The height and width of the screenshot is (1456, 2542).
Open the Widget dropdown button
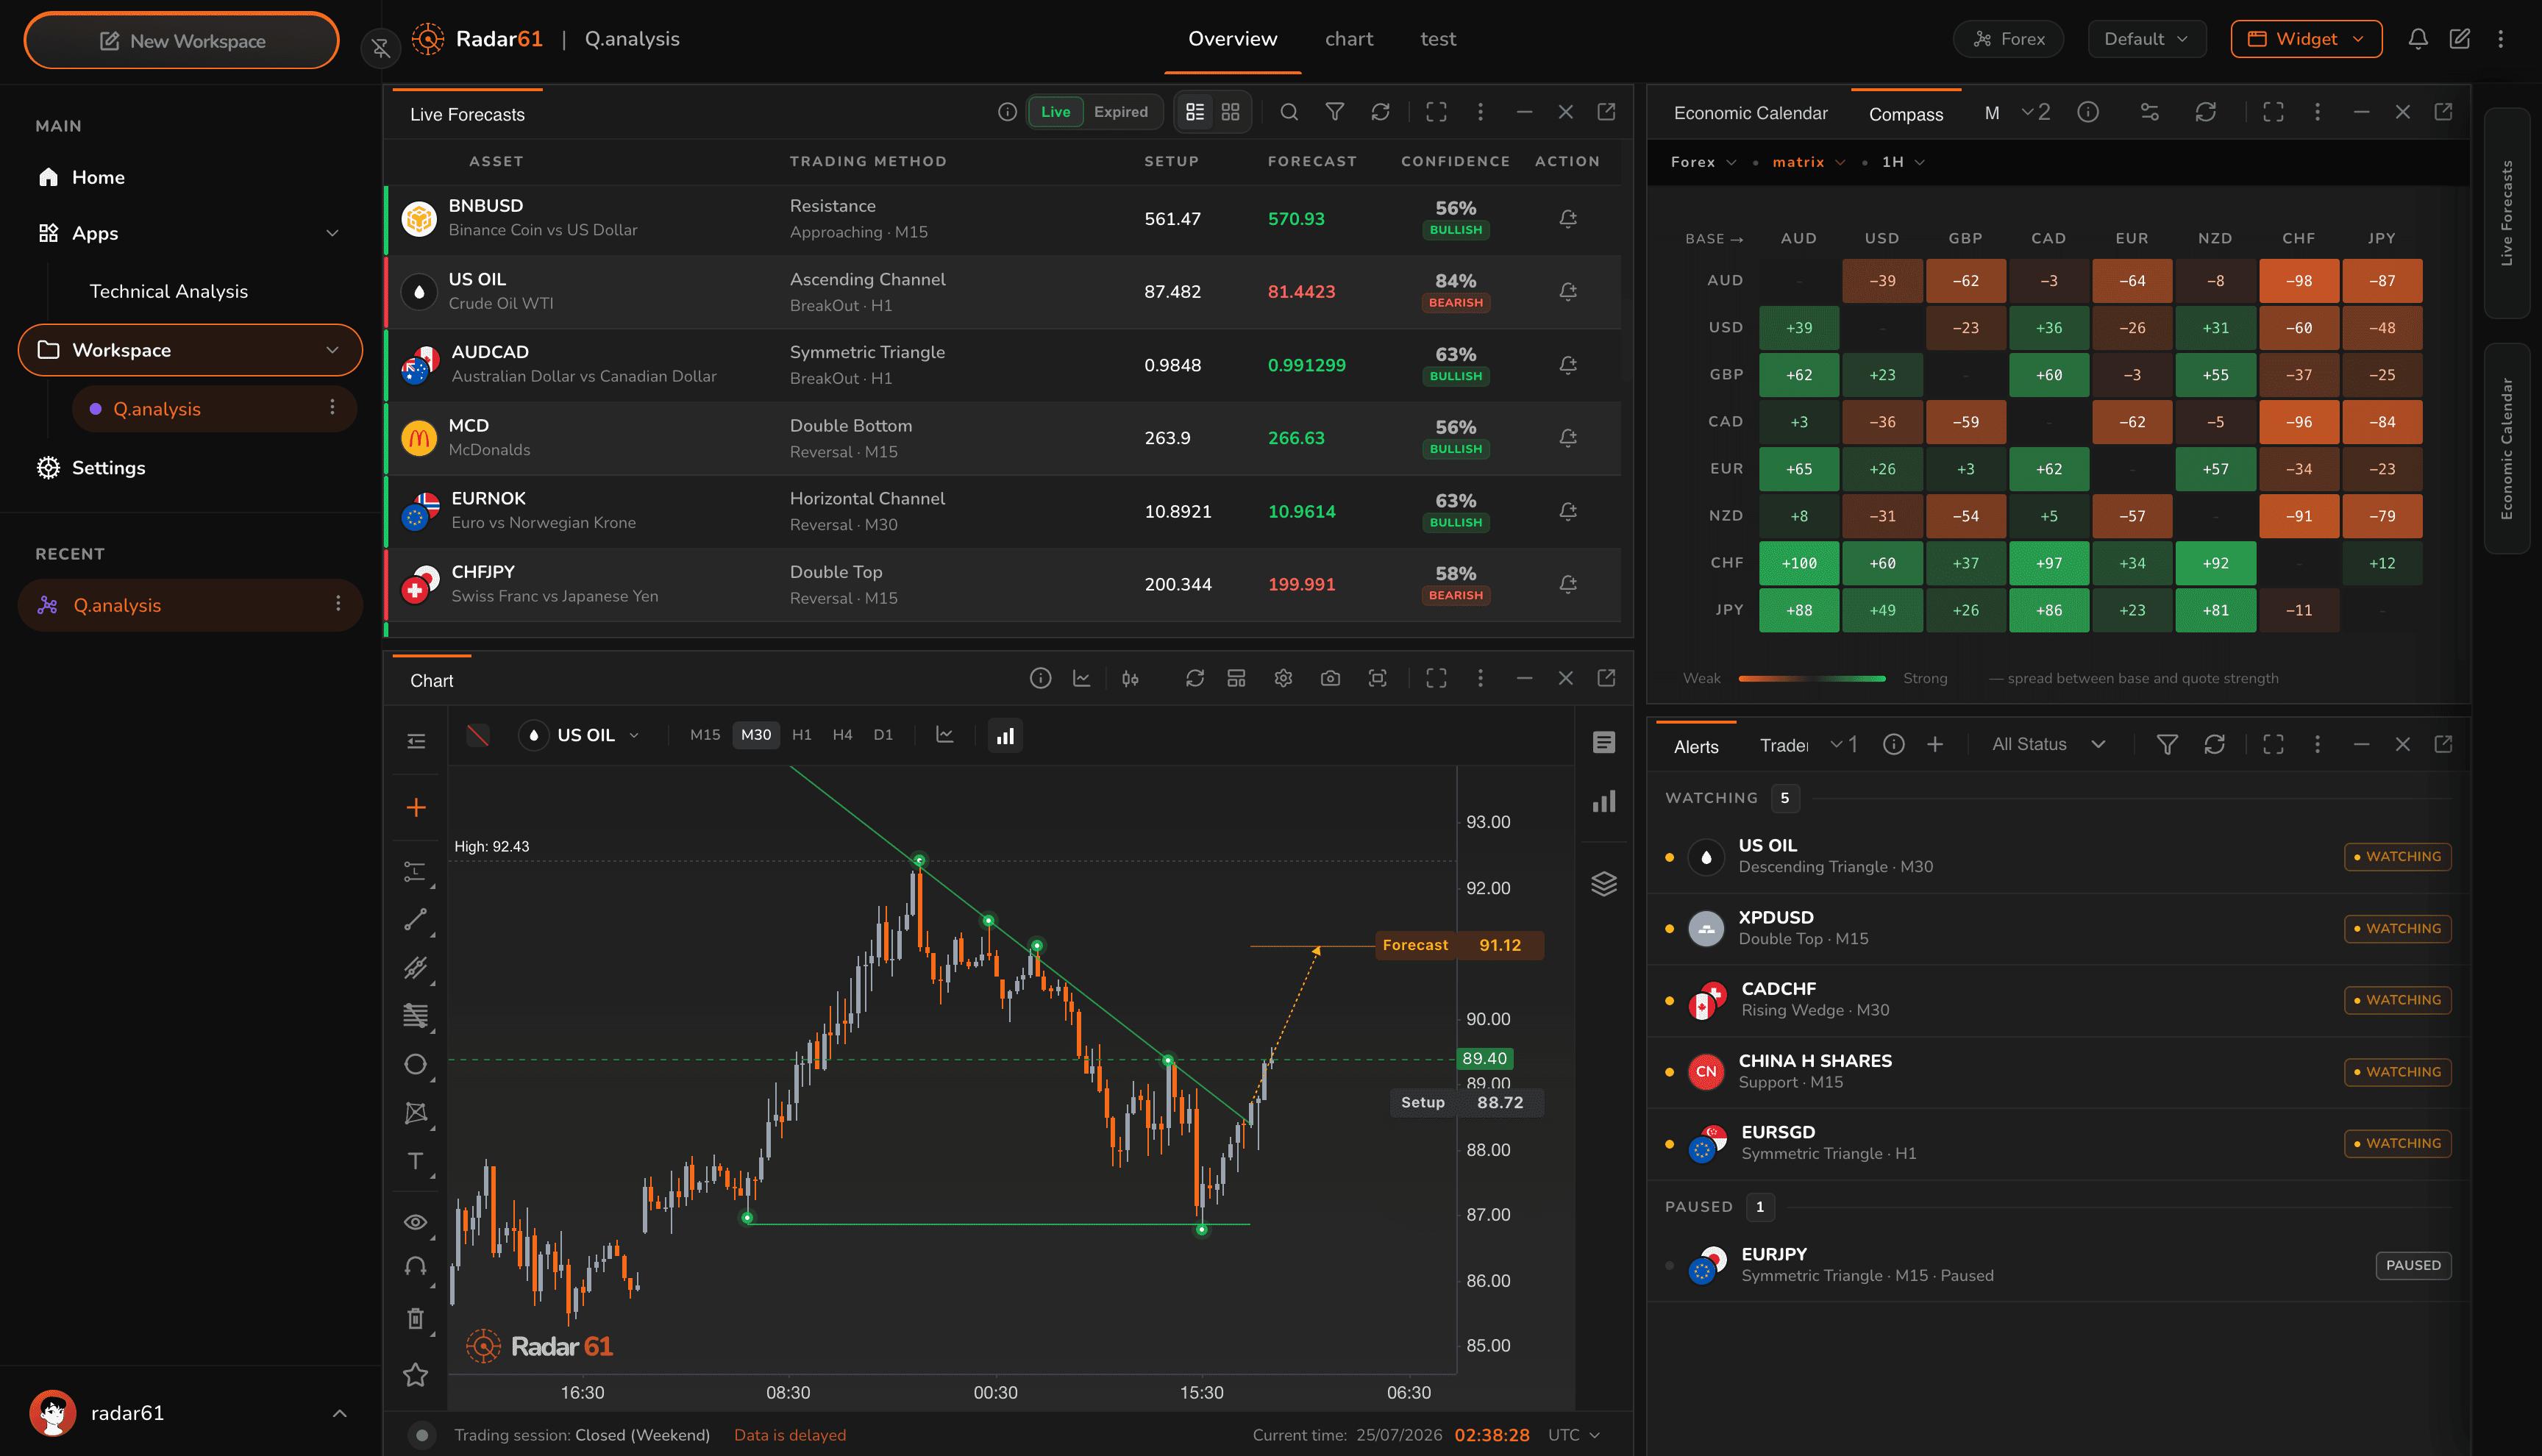tap(2306, 39)
